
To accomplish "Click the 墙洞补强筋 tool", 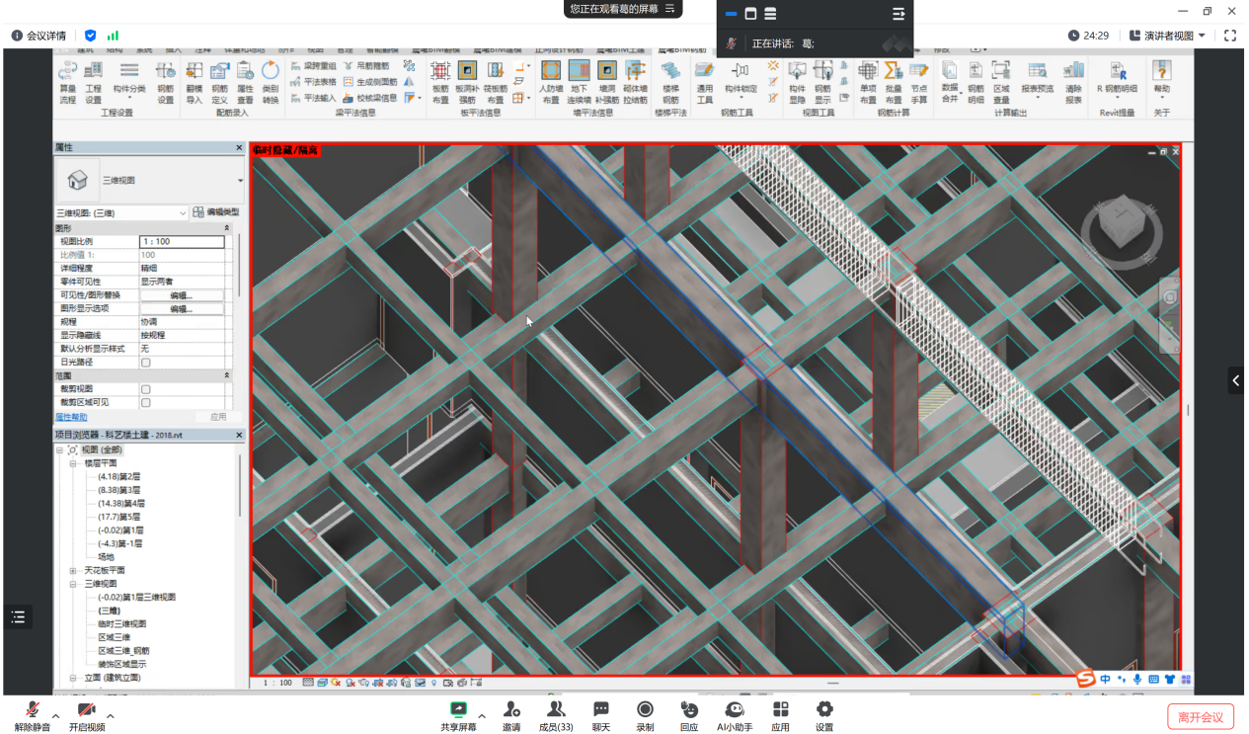I will click(607, 82).
